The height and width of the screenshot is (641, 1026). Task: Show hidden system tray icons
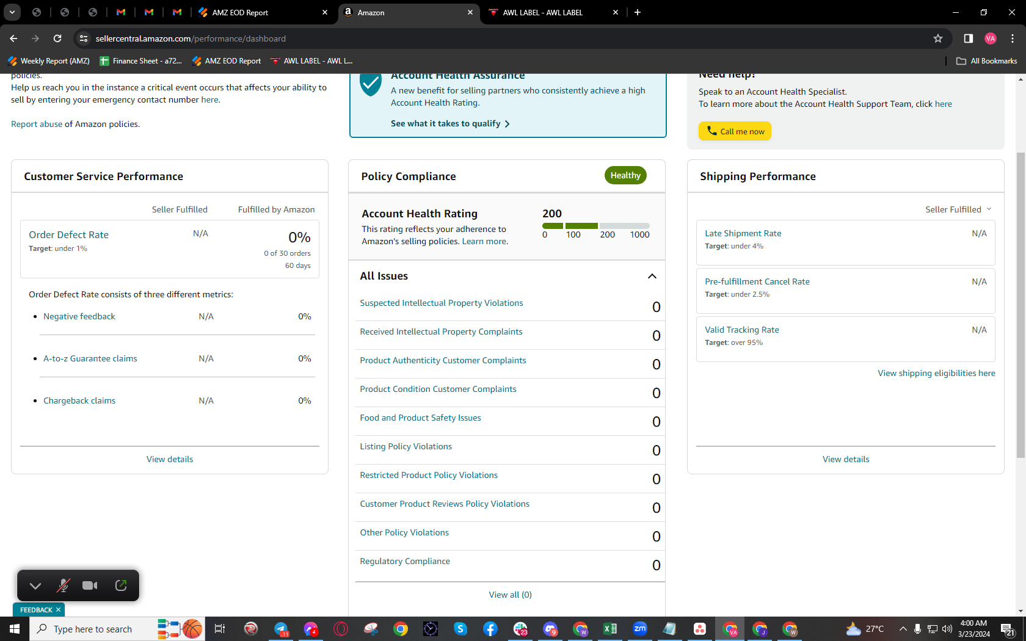pos(903,629)
